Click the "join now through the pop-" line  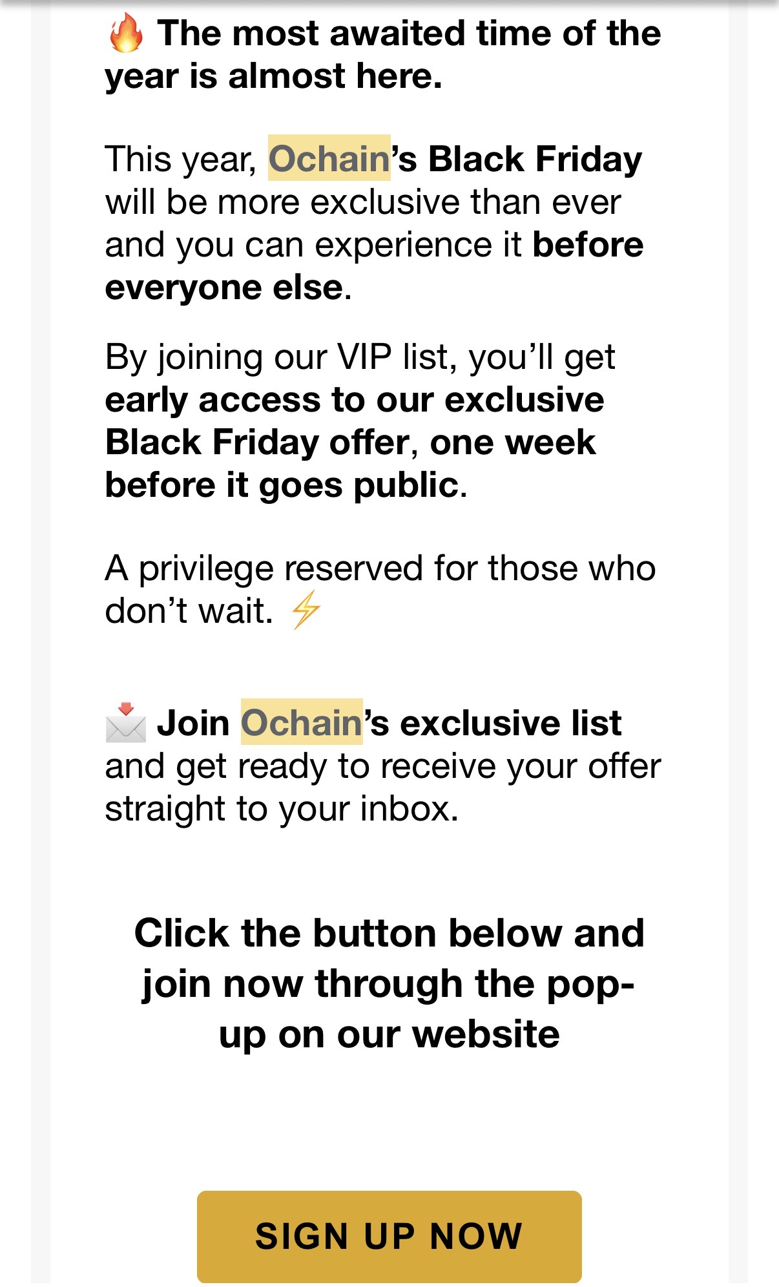(389, 984)
